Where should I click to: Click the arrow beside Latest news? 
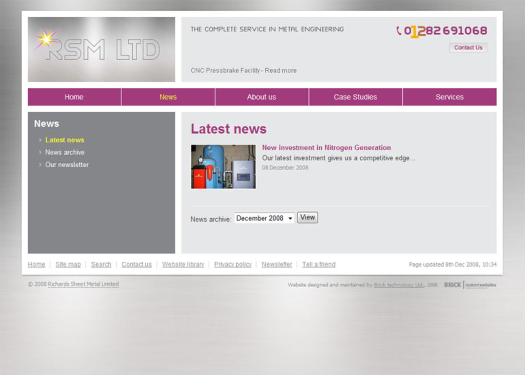coord(40,140)
